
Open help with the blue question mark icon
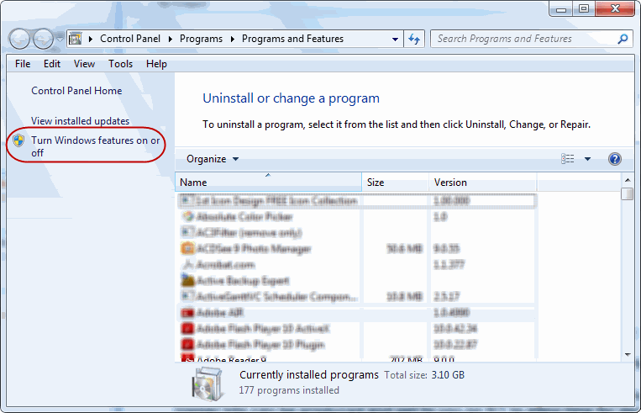coord(614,159)
